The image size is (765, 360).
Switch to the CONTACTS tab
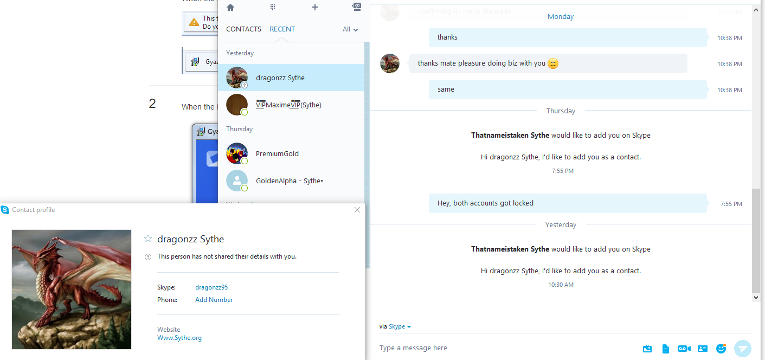pos(243,29)
